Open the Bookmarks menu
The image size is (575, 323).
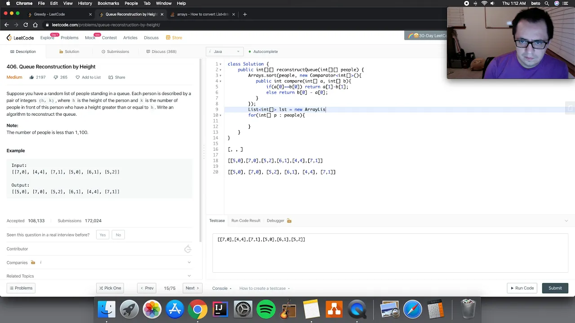coord(108,3)
